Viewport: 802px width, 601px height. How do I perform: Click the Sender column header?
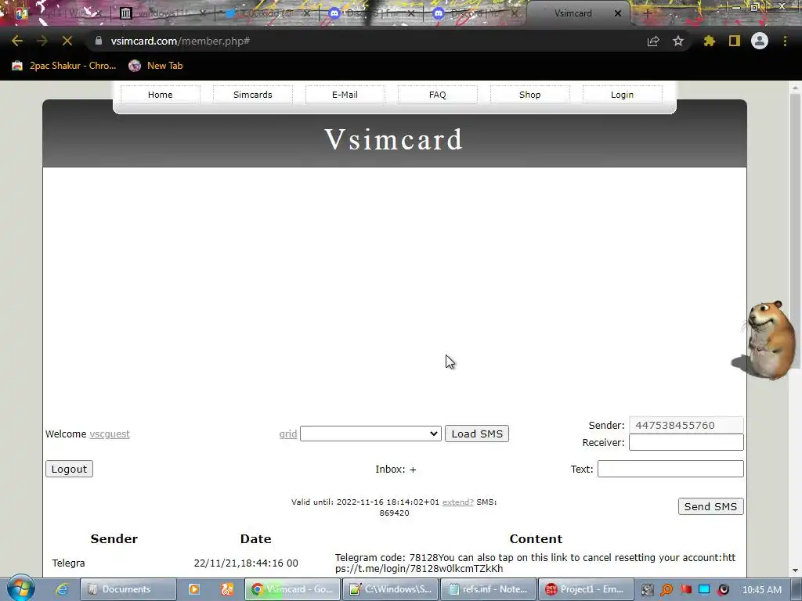pos(114,538)
